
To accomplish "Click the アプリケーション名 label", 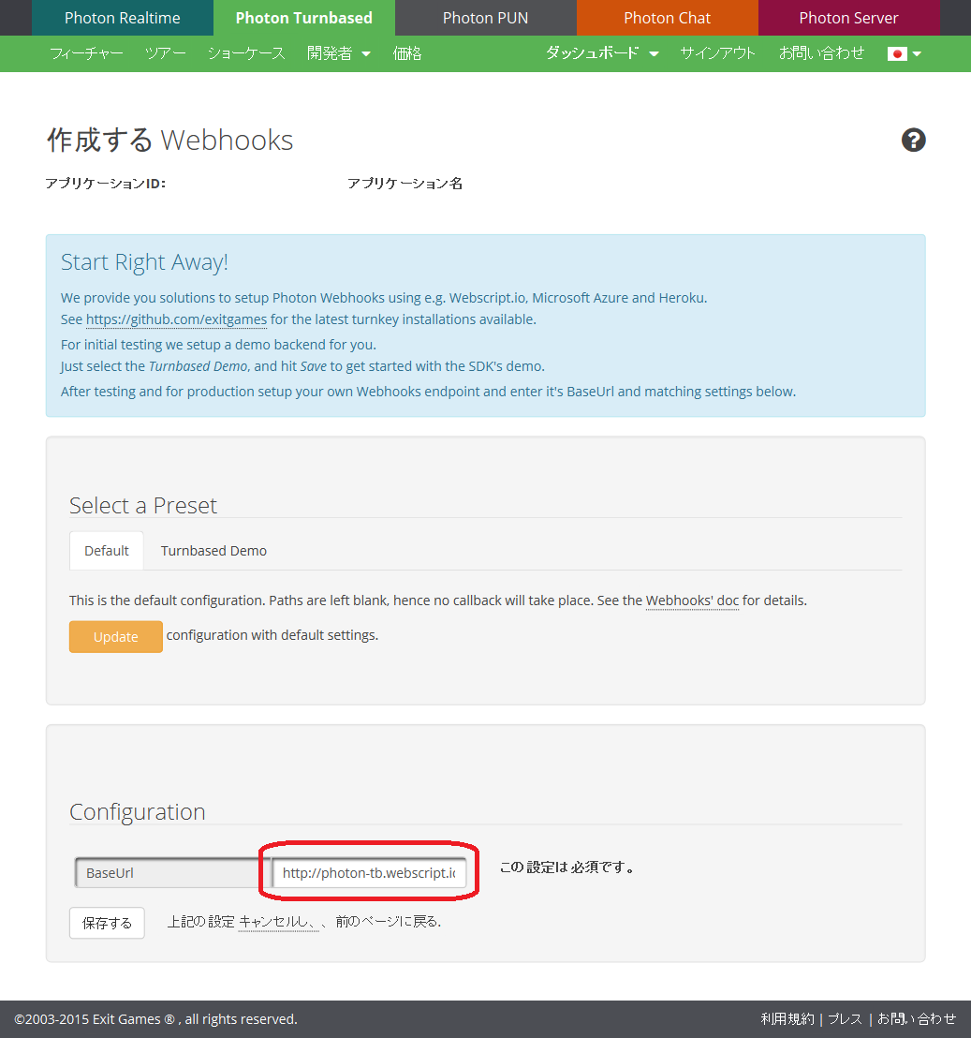I will point(405,184).
